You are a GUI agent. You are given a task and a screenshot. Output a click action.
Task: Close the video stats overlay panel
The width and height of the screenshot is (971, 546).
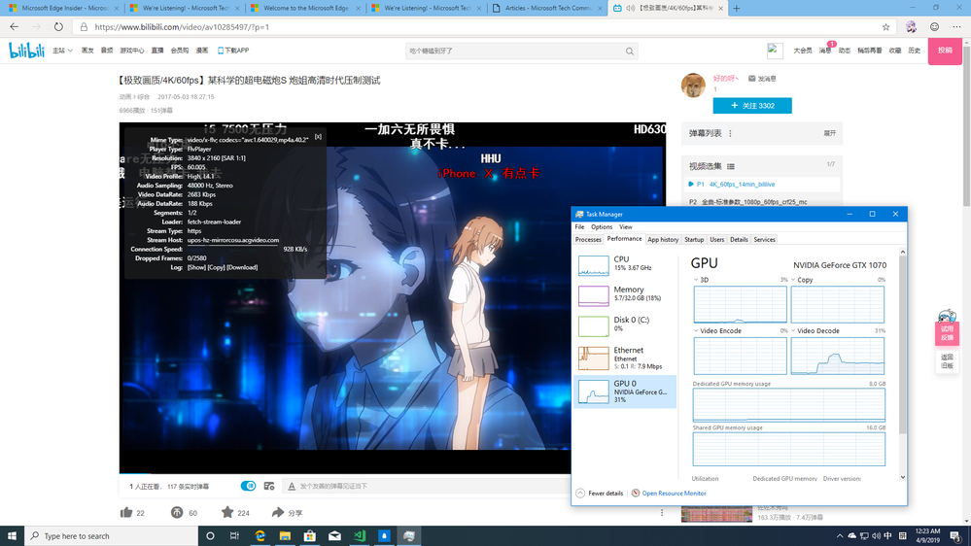318,137
